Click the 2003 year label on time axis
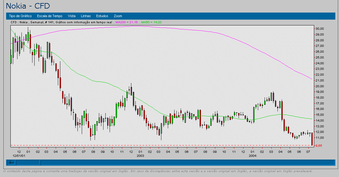 click(140, 156)
